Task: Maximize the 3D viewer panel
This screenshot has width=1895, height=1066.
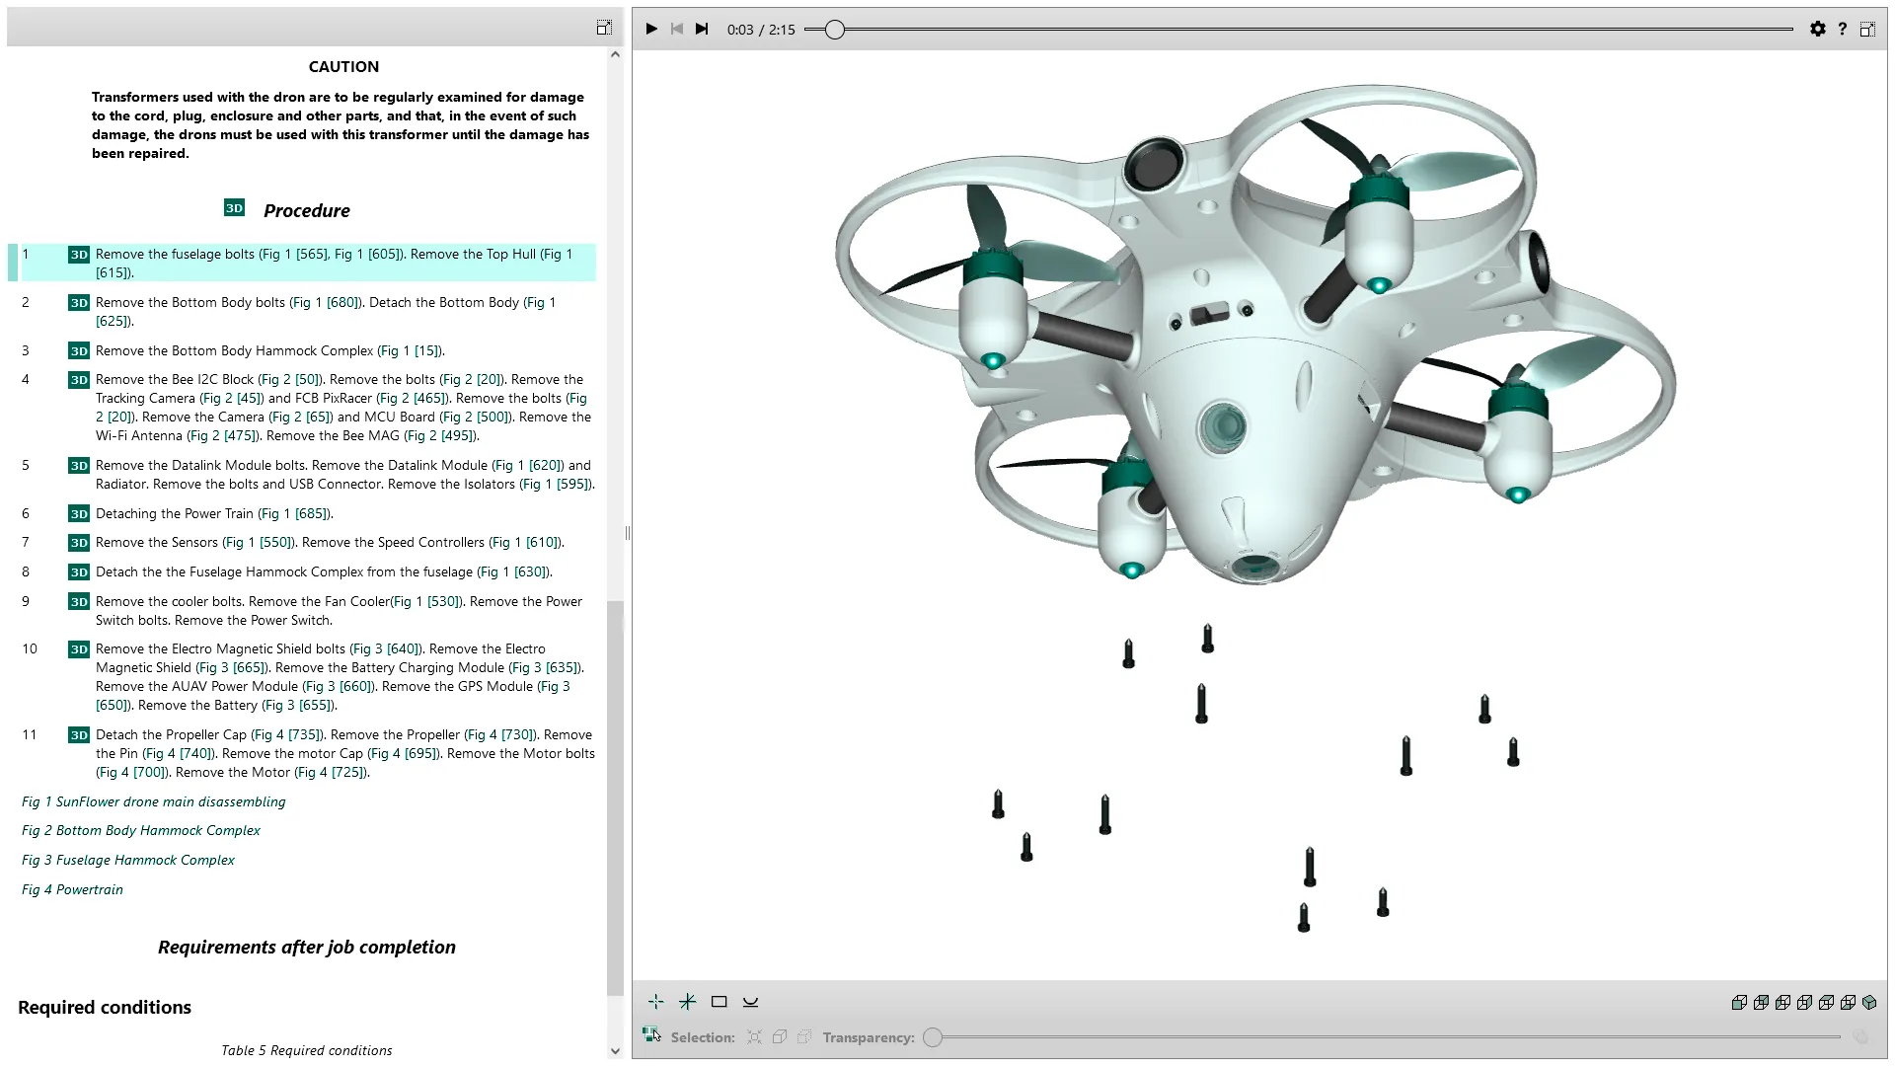Action: pyautogui.click(x=1867, y=29)
